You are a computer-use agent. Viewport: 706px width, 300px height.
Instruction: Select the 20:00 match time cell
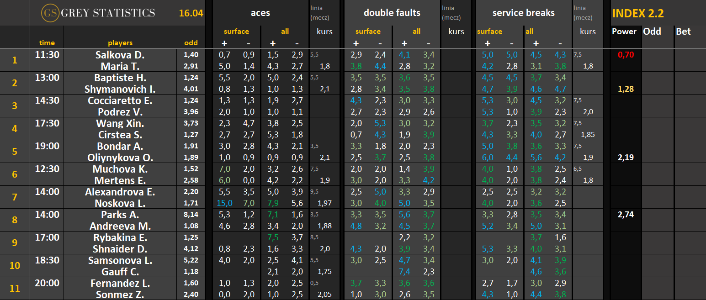[47, 283]
